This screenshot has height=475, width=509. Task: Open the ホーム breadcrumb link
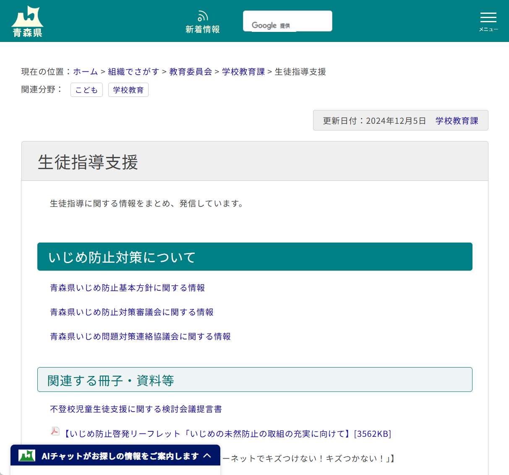[85, 72]
